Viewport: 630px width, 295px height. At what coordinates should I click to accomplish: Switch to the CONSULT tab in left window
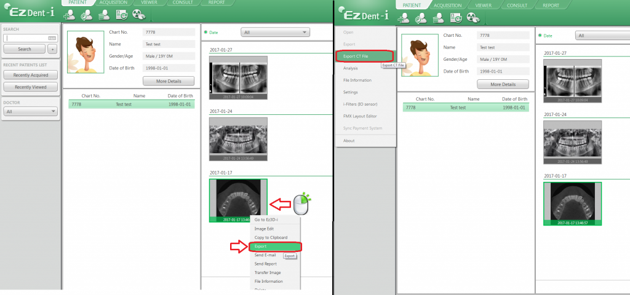(183, 2)
